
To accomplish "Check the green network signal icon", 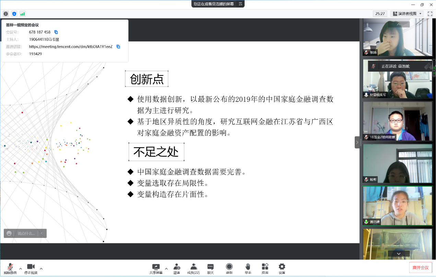I will click(x=23, y=14).
